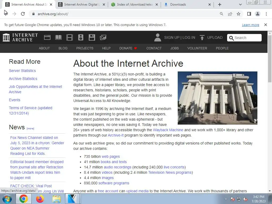The height and width of the screenshot is (204, 272).
Task: Click the user avatar icon
Action: click(x=158, y=37)
